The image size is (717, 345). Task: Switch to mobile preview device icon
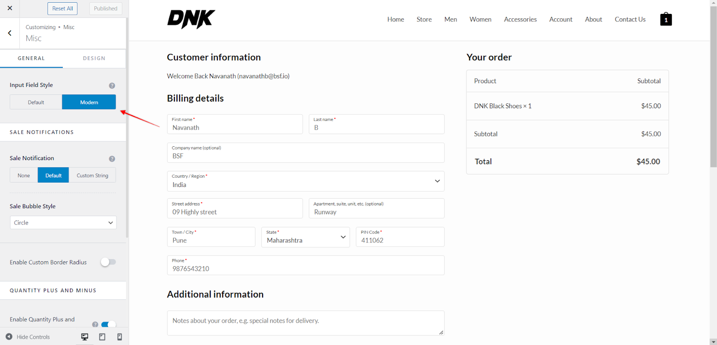click(x=119, y=337)
